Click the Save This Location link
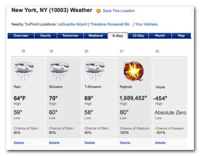The image size is (202, 156). click(119, 11)
